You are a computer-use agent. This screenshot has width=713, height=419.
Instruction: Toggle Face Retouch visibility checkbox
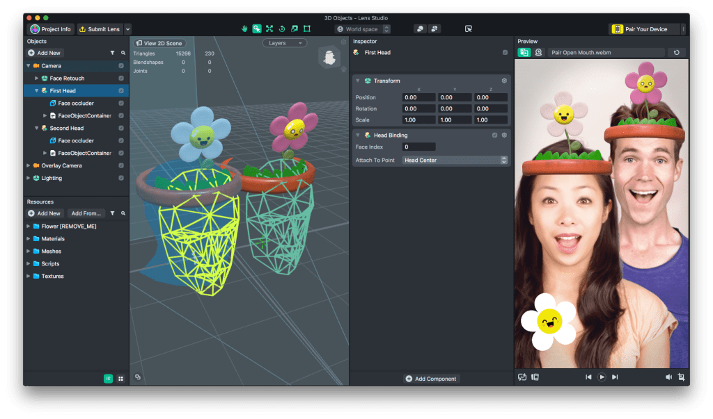121,79
